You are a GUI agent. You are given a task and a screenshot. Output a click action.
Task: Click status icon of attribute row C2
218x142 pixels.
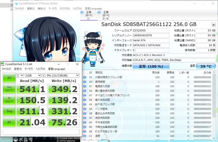(x=84, y=136)
